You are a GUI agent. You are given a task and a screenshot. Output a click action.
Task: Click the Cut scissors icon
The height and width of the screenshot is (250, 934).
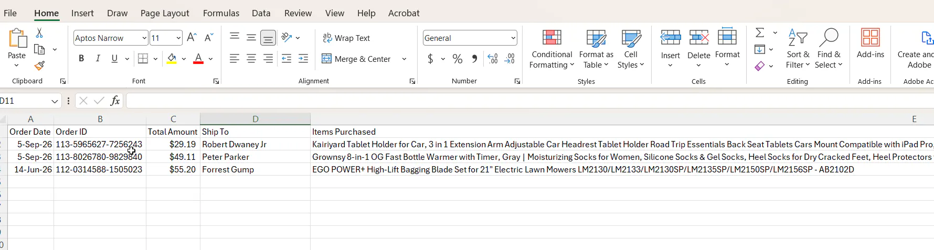39,33
